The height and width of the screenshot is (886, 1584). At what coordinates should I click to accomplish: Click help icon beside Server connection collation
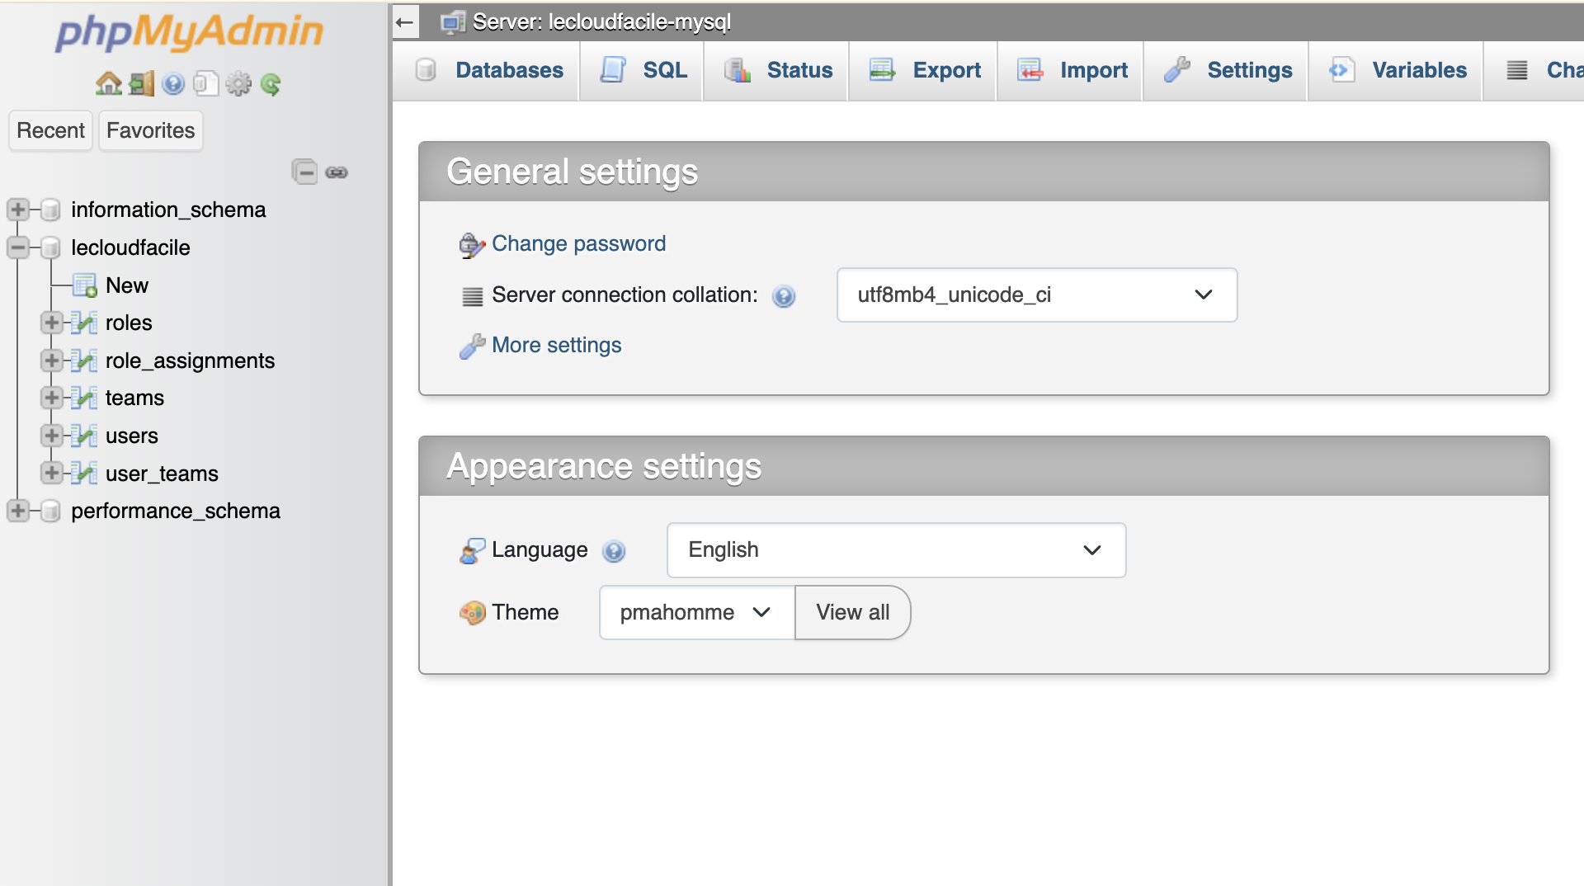784,296
